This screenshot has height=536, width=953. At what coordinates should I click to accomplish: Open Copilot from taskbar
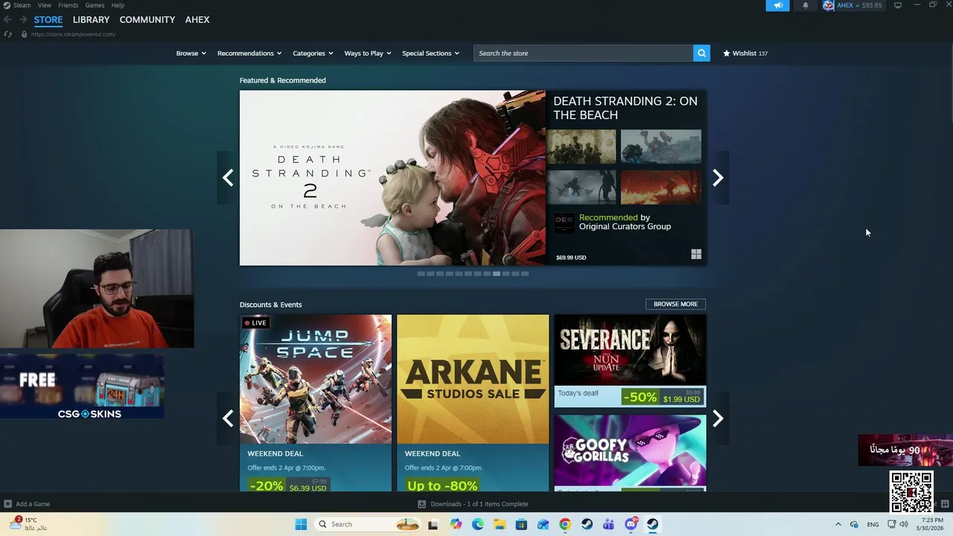click(x=456, y=524)
